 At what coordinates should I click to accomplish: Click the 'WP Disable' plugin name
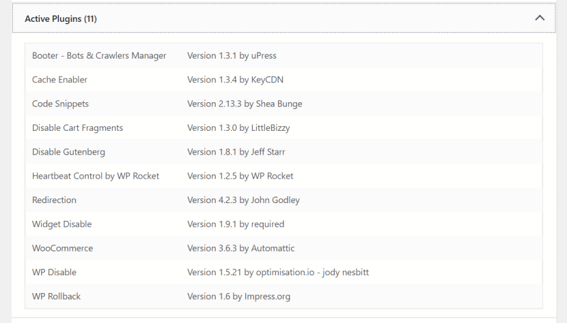(x=54, y=273)
